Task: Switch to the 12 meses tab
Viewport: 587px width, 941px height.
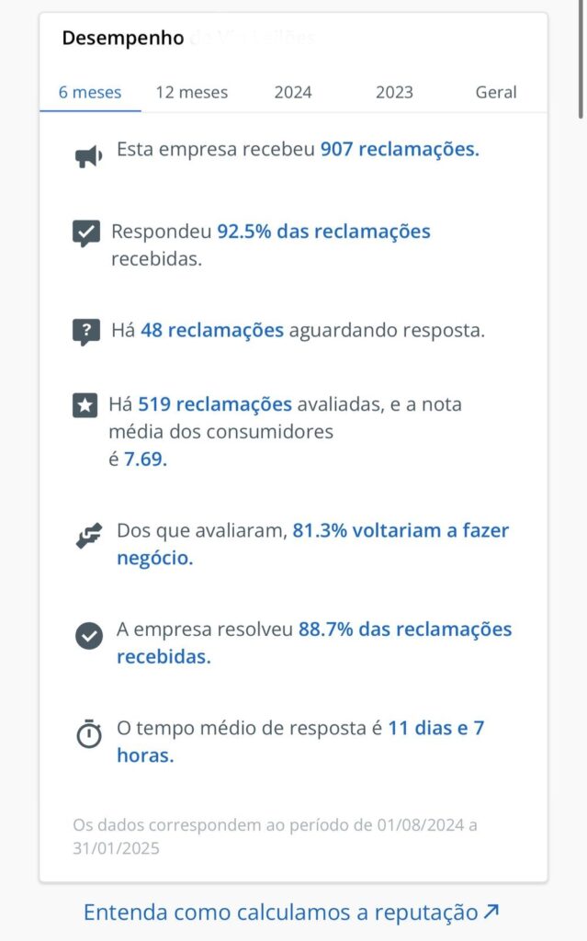Action: 192,92
